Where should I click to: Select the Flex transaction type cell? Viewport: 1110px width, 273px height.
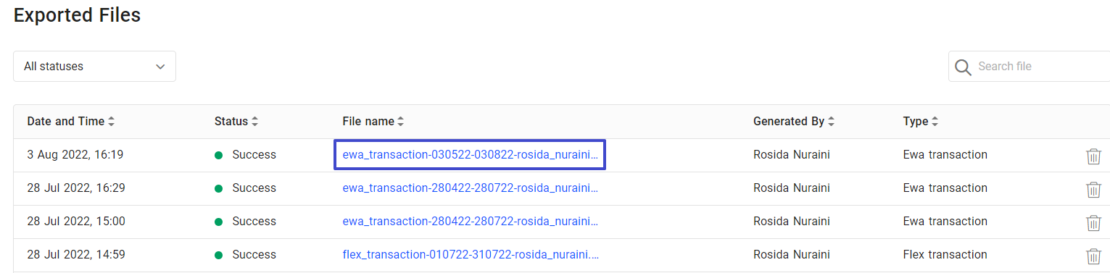point(945,254)
